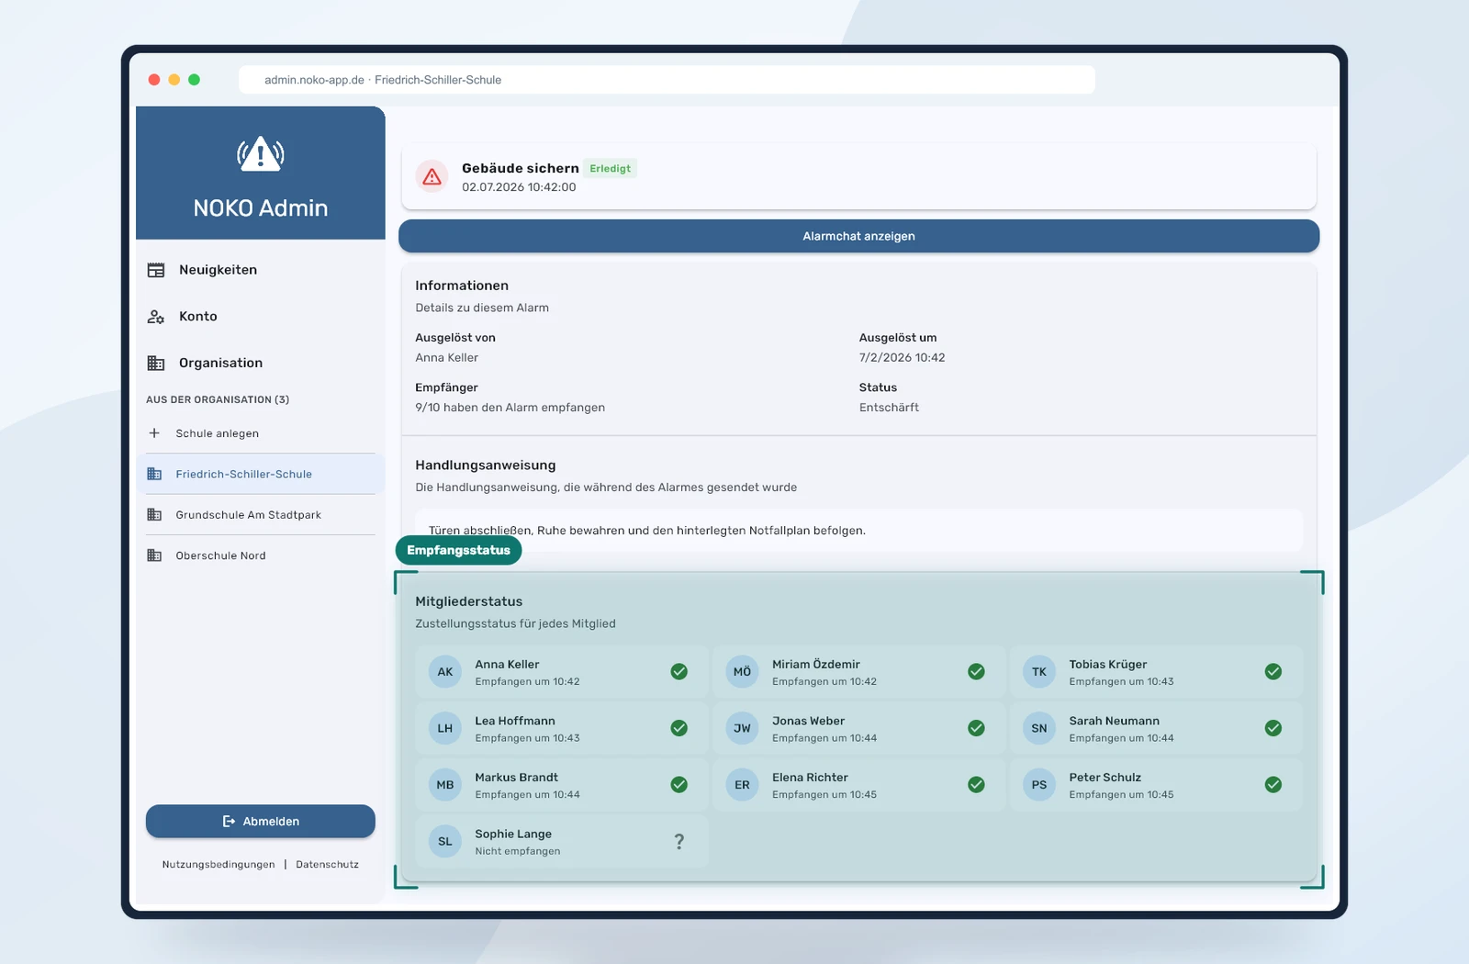Click 'Empfangen um 10:45' under Peter Schulz
1469x964 pixels.
pyautogui.click(x=1122, y=795)
